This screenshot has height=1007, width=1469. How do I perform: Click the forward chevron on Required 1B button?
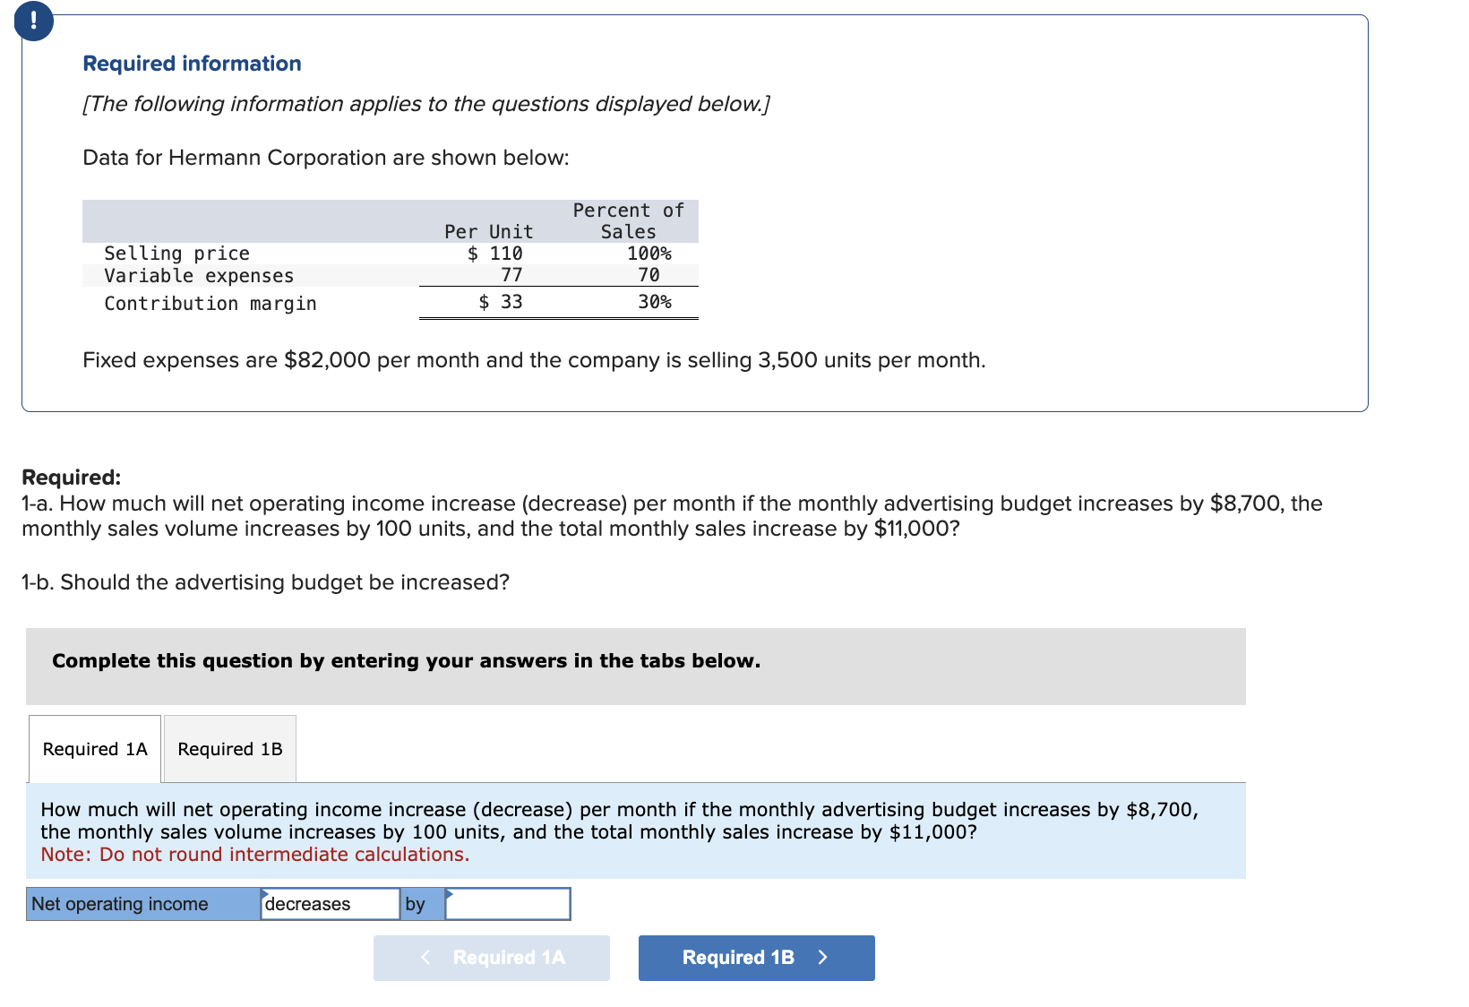click(822, 958)
